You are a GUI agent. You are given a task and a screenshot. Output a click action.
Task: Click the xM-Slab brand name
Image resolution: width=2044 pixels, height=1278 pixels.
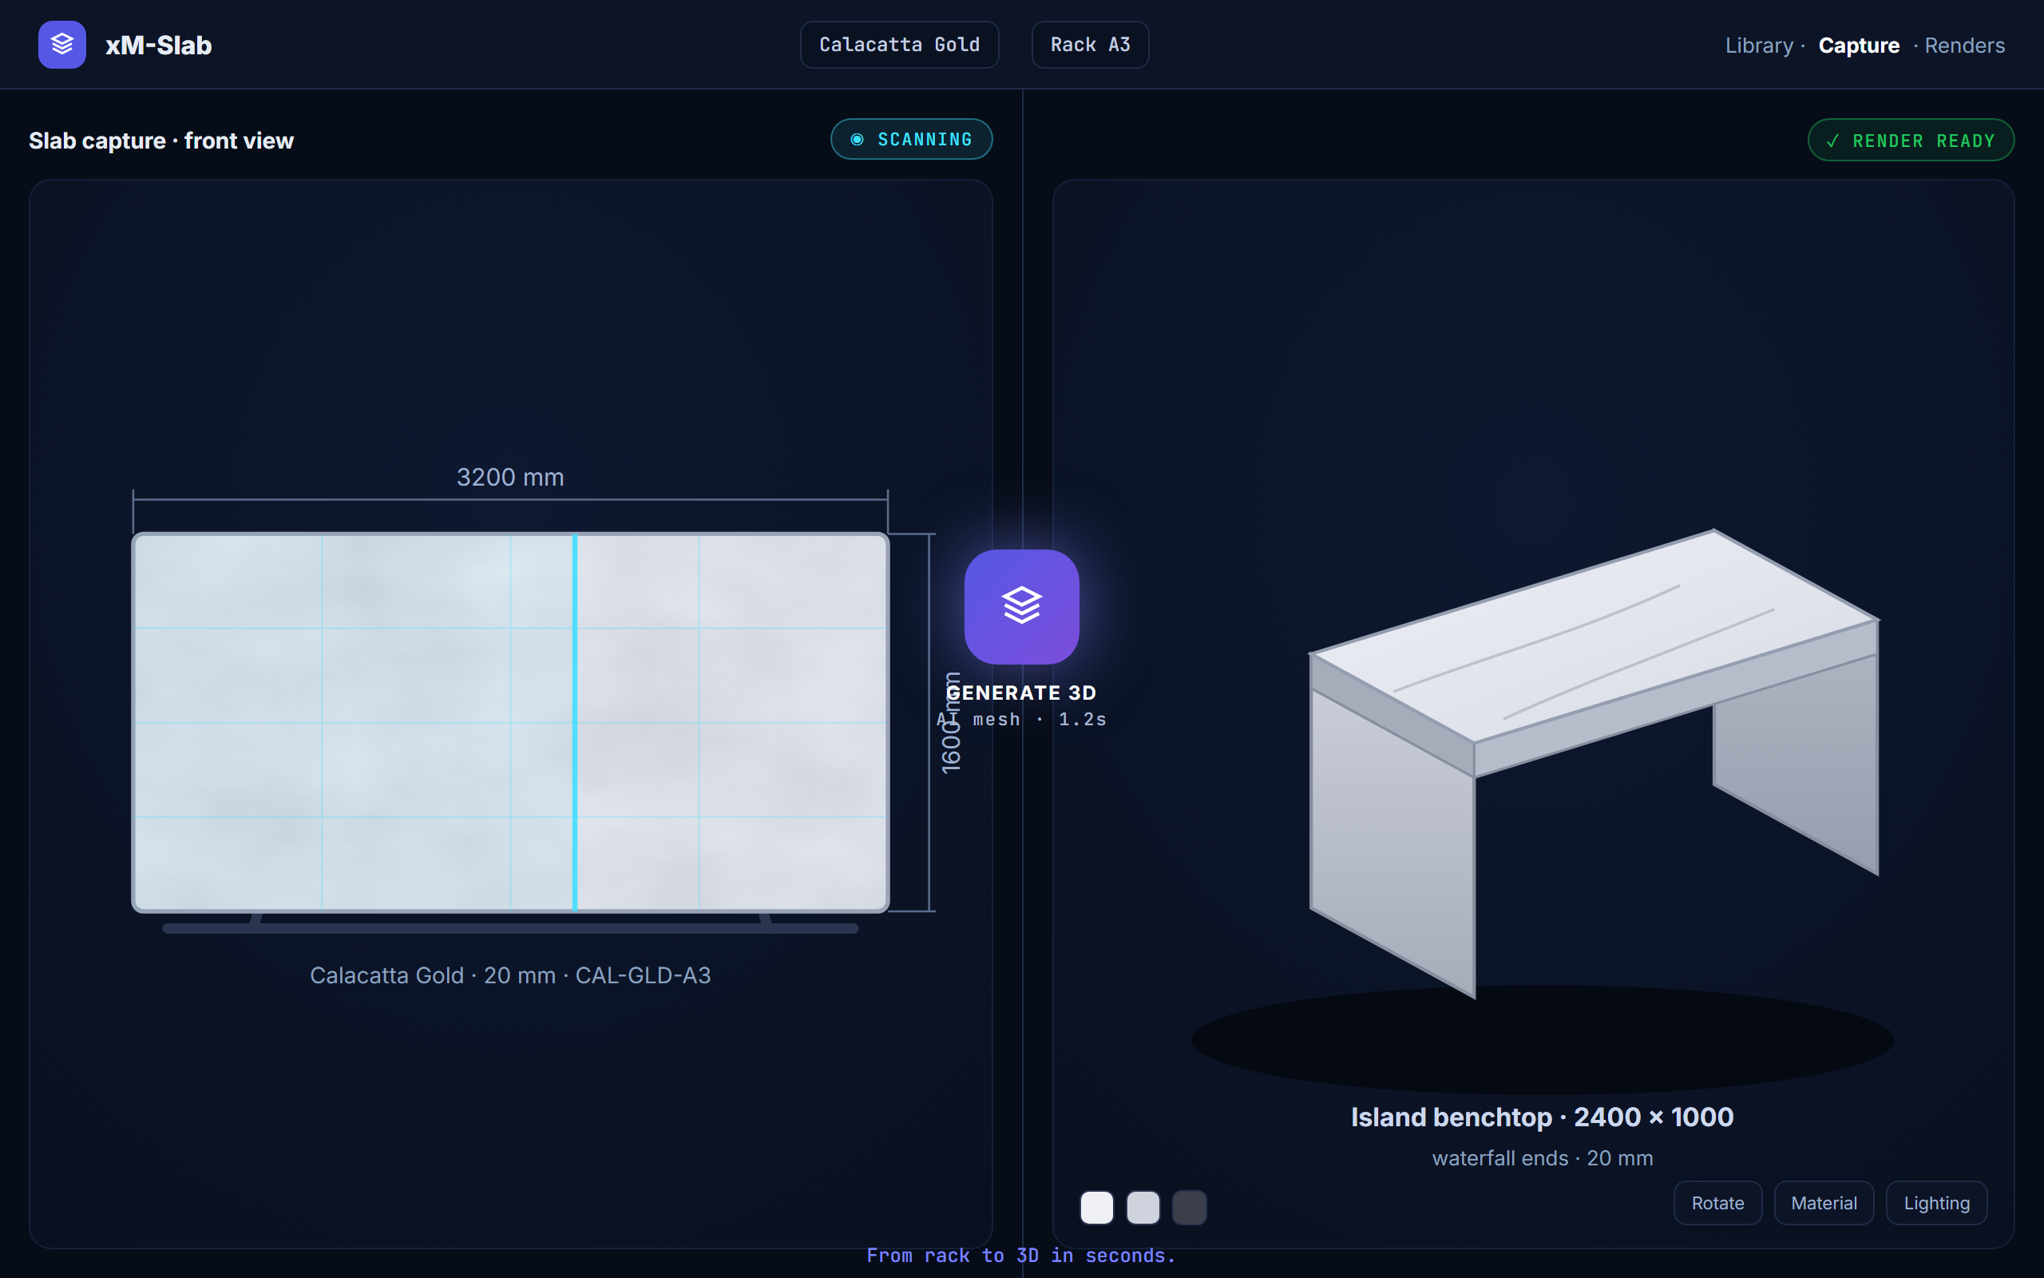click(x=159, y=45)
